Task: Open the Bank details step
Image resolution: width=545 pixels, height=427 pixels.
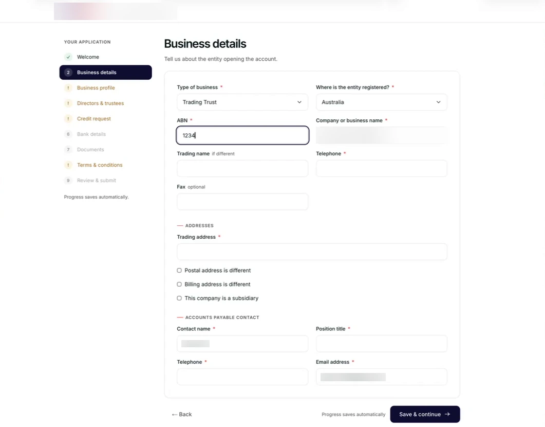Action: (105, 134)
